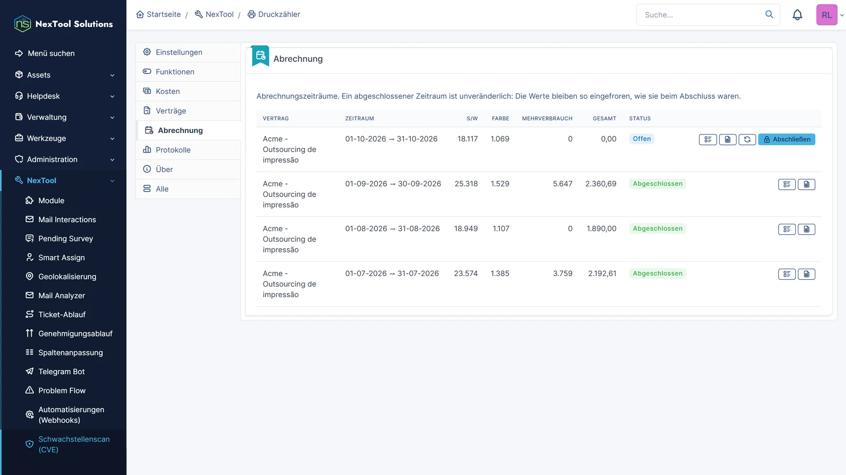Open NexTool breadcrumb link
846x475 pixels.
(214, 14)
